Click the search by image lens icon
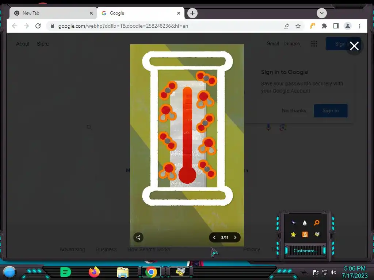374x280 pixels. click(283, 127)
